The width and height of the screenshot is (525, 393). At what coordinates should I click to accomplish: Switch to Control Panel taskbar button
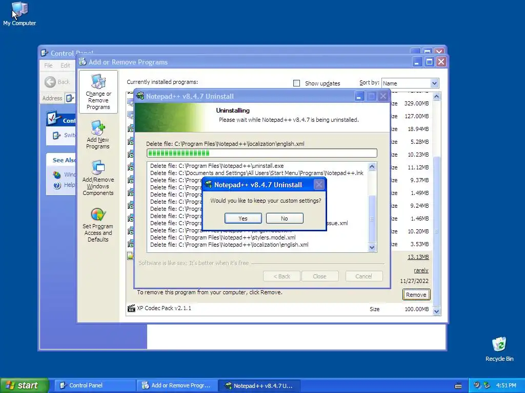94,385
